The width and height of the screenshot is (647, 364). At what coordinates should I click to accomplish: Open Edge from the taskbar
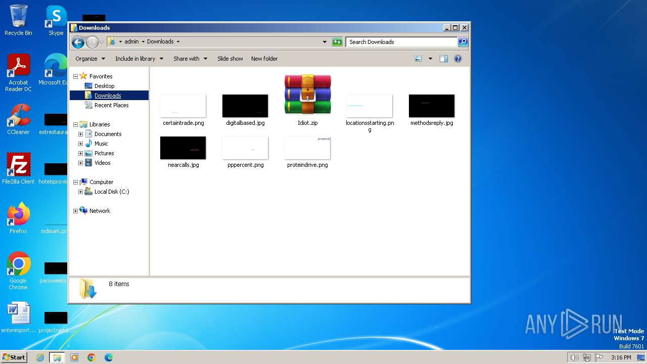pos(109,357)
